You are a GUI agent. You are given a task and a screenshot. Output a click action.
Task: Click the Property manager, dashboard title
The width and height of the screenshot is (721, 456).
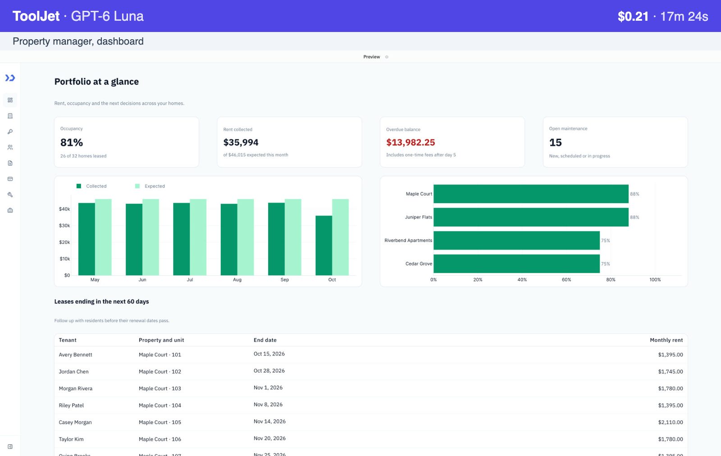pos(78,41)
